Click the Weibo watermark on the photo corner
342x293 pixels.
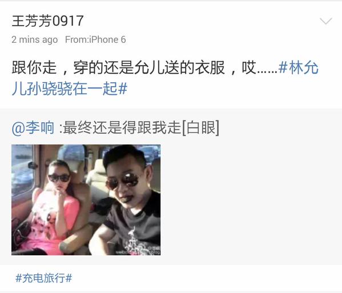pos(138,252)
